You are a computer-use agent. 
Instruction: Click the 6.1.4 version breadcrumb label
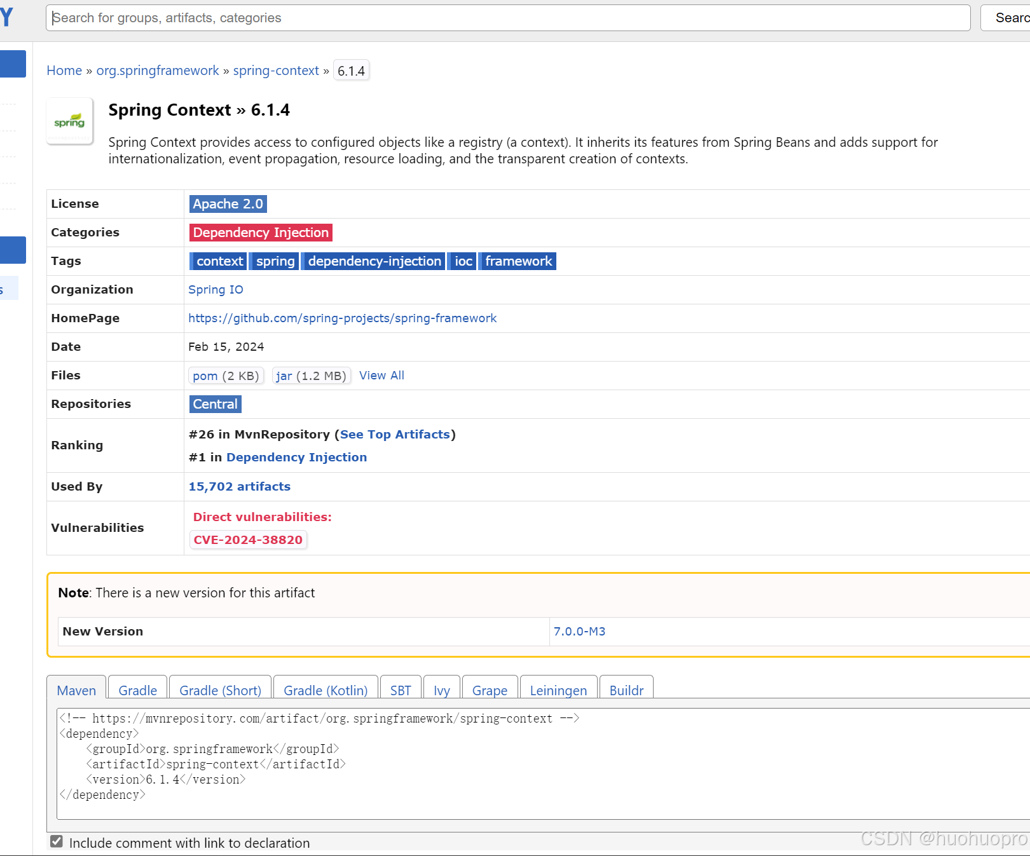tap(352, 71)
